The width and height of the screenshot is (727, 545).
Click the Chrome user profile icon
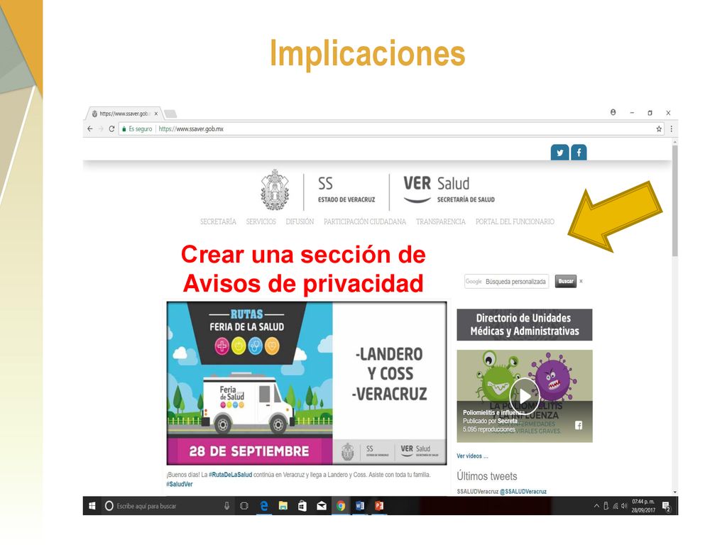pos(613,112)
